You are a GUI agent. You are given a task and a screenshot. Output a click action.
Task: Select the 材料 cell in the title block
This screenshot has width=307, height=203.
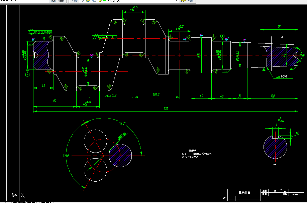[x=285, y=194]
